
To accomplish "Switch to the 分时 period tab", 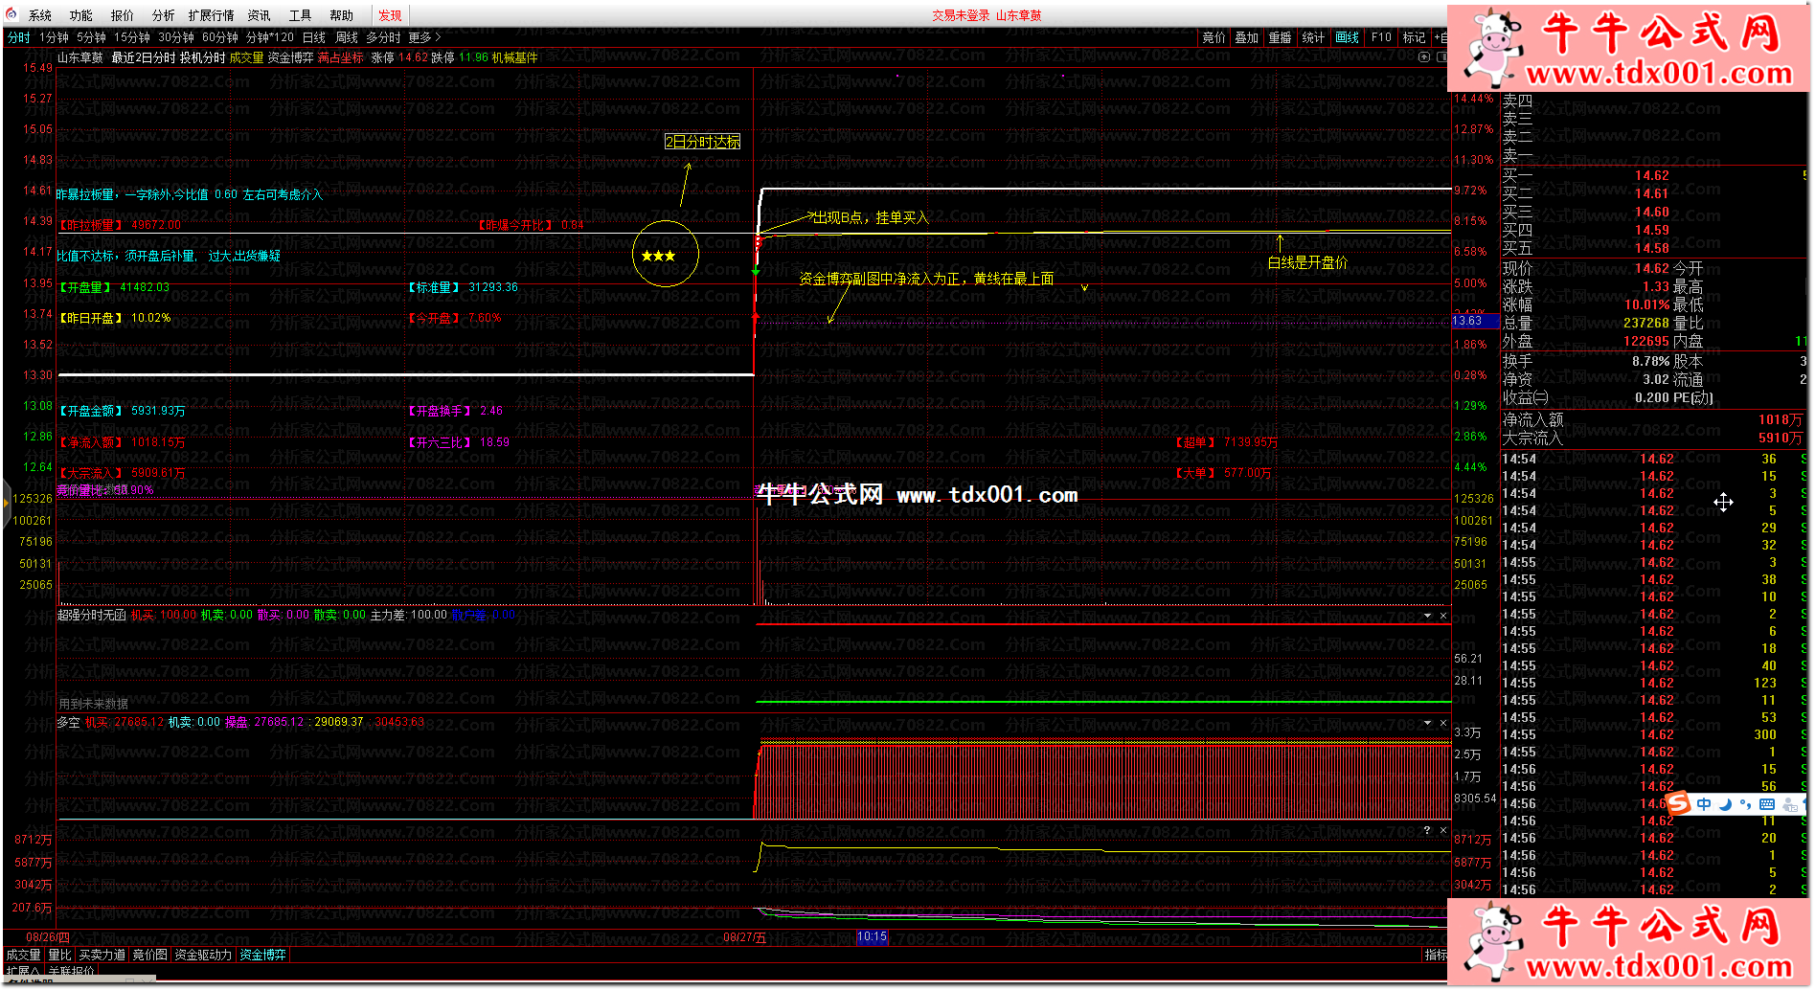I will [19, 37].
